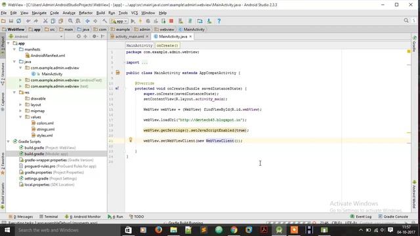Screen dimensions: 420x236
Task: Click the onCreate() breadcrumb in editor
Action: tap(167, 45)
